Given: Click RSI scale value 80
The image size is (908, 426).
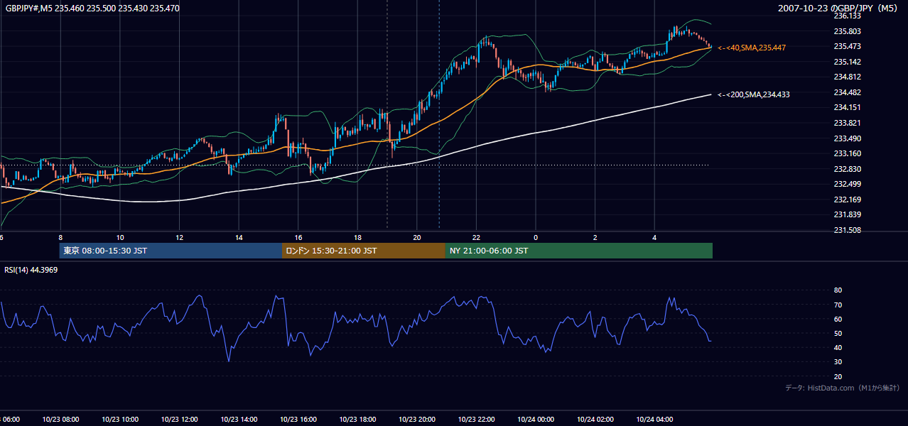Looking at the screenshot, I should (x=838, y=290).
